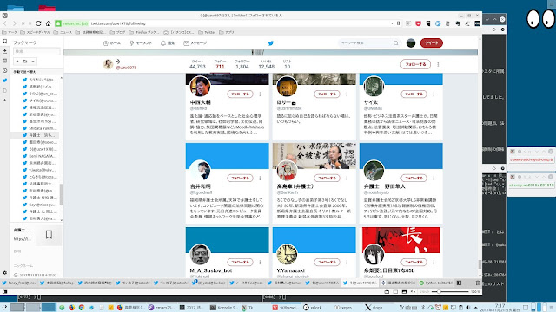Follow 中西大輔
556x312 pixels.
pos(240,94)
